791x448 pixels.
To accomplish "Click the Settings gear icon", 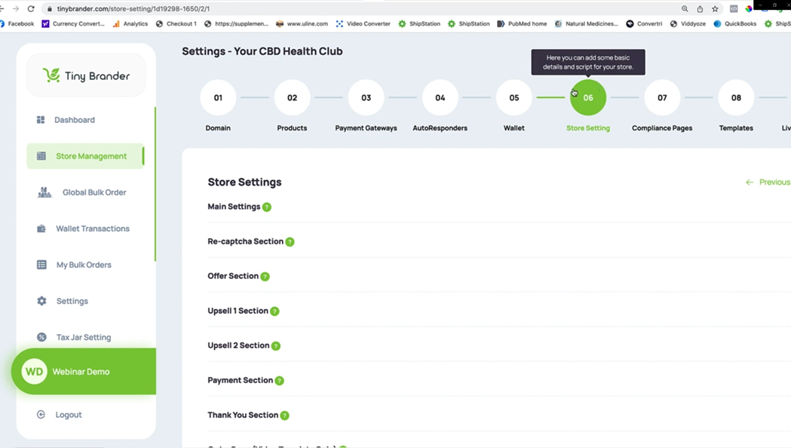I will click(41, 301).
